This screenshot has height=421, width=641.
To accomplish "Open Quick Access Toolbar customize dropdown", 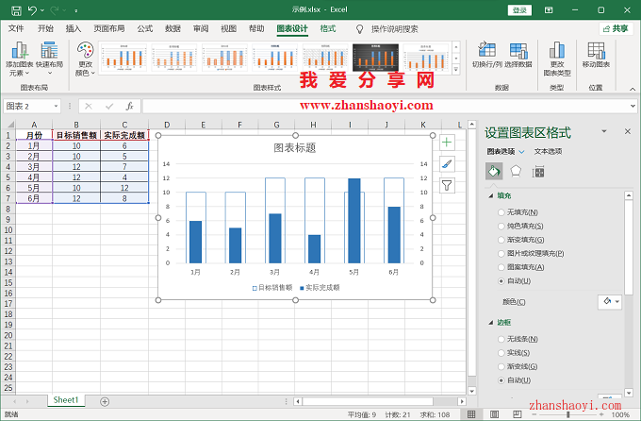I will click(x=76, y=10).
